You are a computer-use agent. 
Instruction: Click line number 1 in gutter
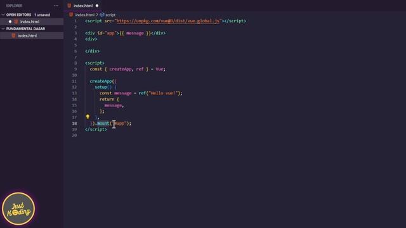point(75,21)
